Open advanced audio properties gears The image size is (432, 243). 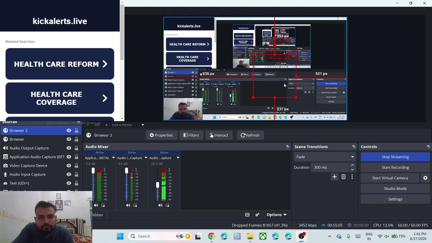[257, 215]
